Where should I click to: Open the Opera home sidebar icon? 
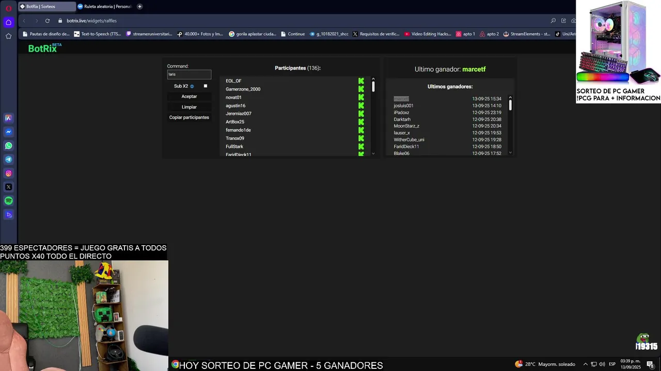click(8, 22)
